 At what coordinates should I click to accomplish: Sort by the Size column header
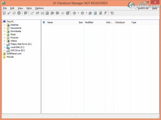pos(80,22)
